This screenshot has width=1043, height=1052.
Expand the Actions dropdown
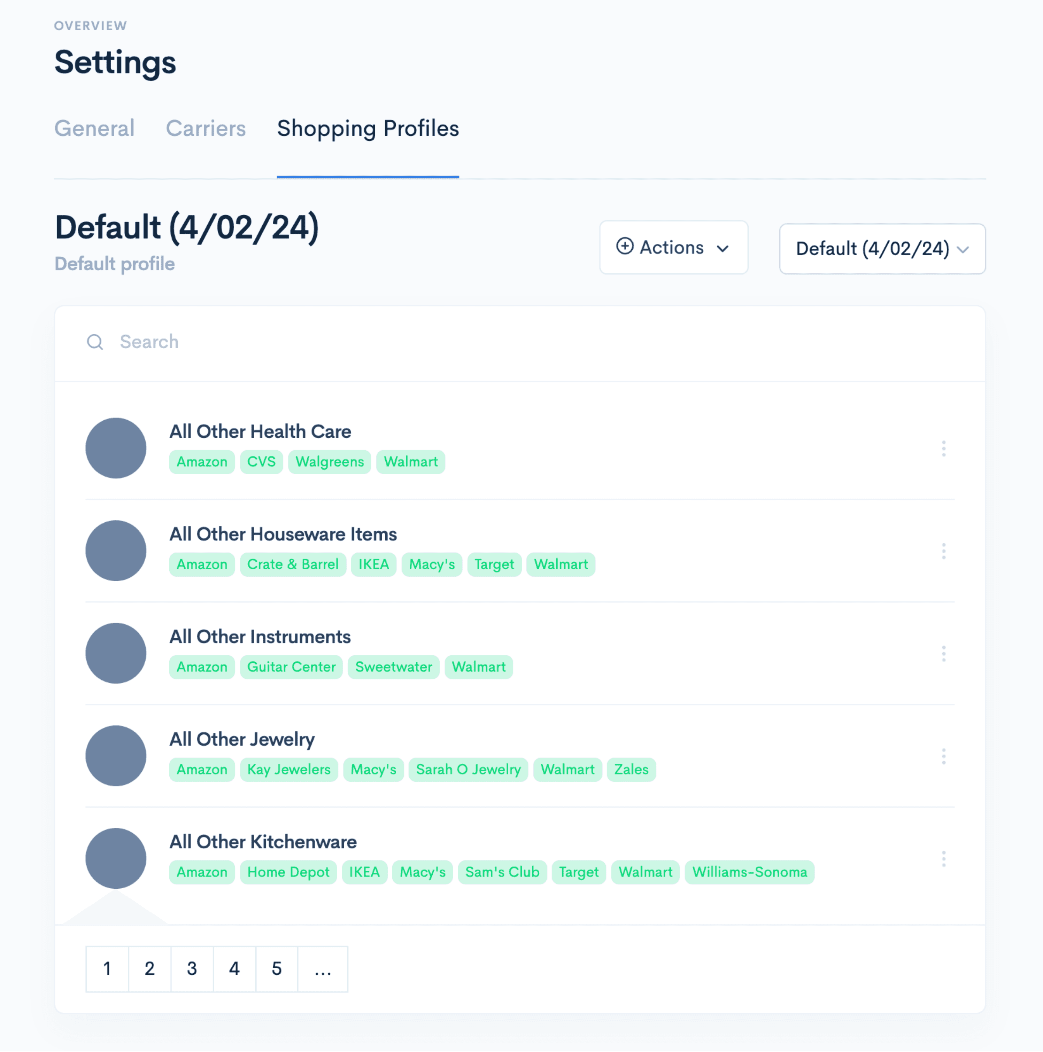(x=673, y=247)
